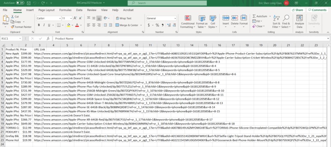Increase font size with larger A icon
This screenshot has height=147, width=331.
click(x=75, y=18)
